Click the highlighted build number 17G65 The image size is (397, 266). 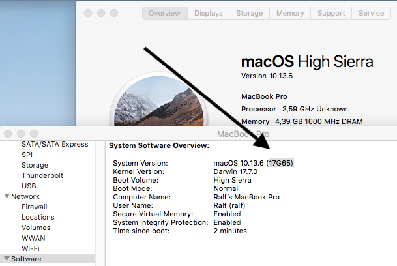pos(280,162)
